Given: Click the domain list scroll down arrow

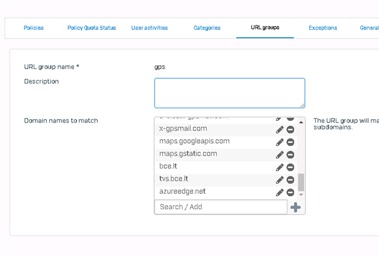Looking at the screenshot, I should point(301,194).
